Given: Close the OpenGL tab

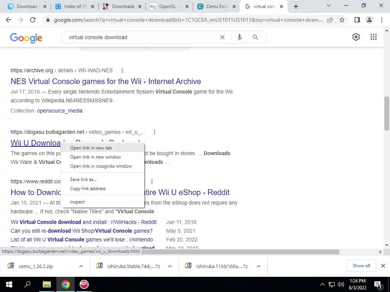Looking at the screenshot, I should pos(187,6).
